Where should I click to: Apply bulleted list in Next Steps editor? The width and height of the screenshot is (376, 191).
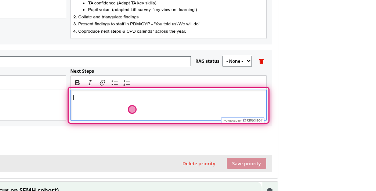tap(115, 83)
